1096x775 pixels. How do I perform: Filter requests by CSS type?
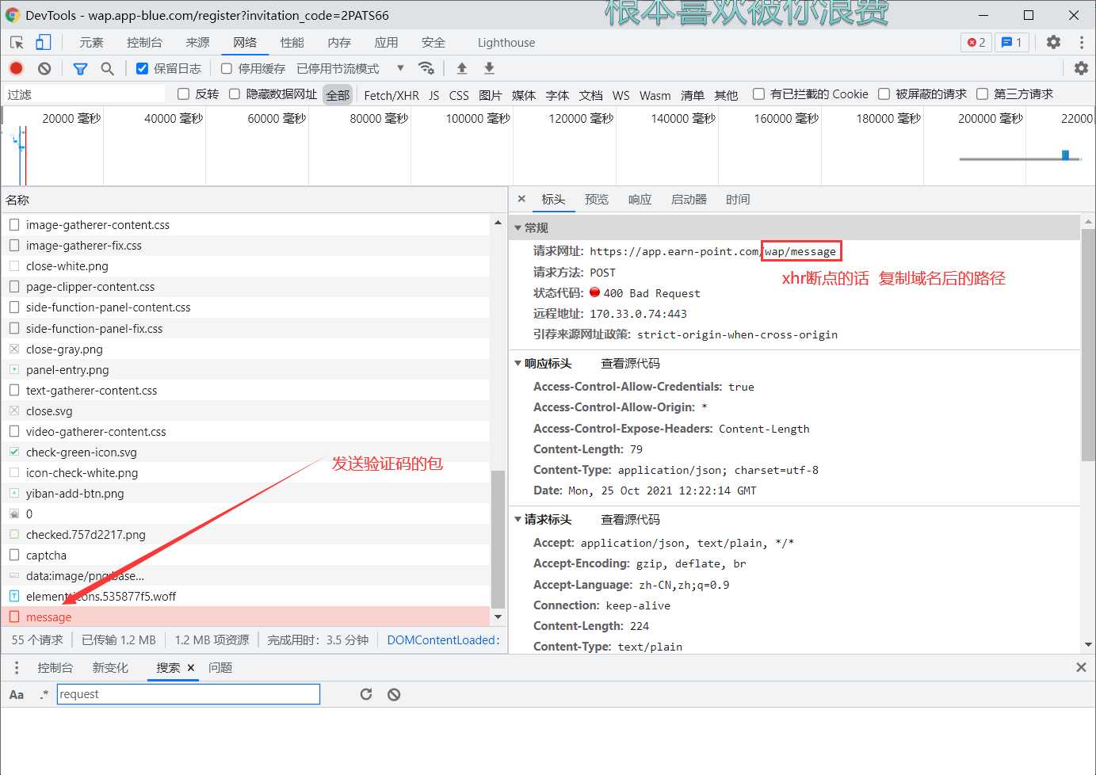tap(459, 95)
